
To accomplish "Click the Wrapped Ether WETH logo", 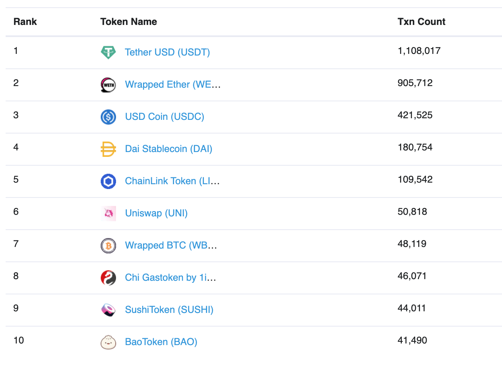I will click(108, 84).
